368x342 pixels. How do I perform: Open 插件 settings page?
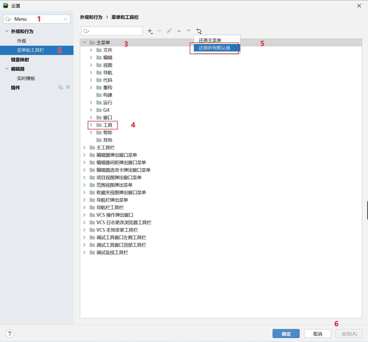[15, 87]
